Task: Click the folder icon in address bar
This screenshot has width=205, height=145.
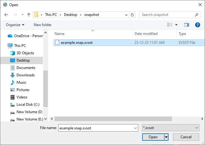Action: coord(36,15)
